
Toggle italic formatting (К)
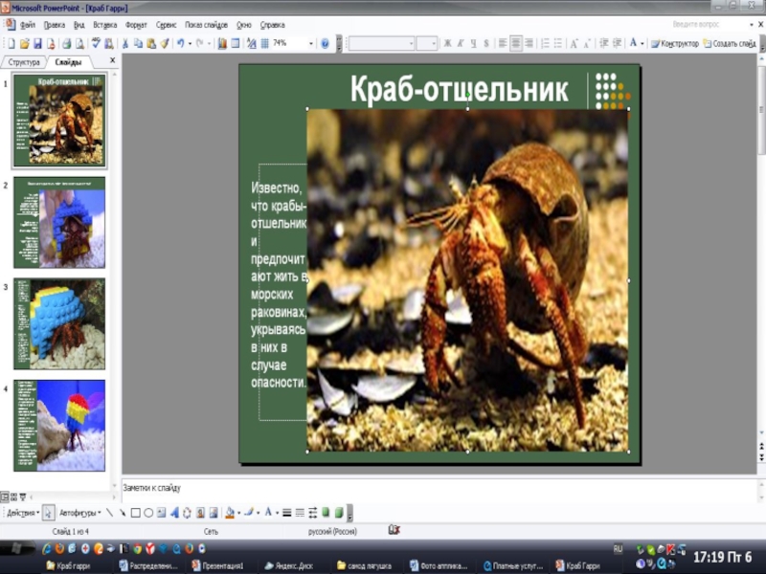point(460,43)
